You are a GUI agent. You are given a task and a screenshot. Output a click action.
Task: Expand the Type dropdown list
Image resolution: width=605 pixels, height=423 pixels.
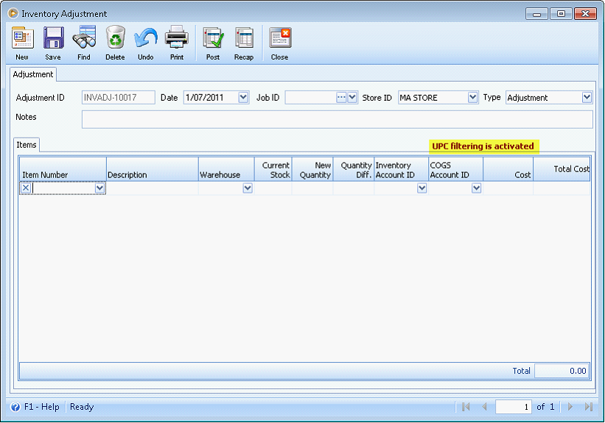[587, 97]
